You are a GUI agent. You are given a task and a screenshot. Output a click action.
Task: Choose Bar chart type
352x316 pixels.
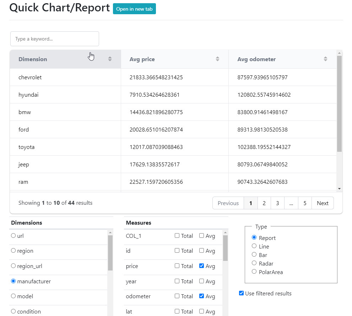click(254, 255)
